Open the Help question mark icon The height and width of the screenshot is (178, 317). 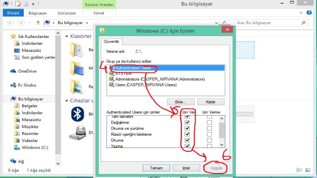tap(309, 13)
